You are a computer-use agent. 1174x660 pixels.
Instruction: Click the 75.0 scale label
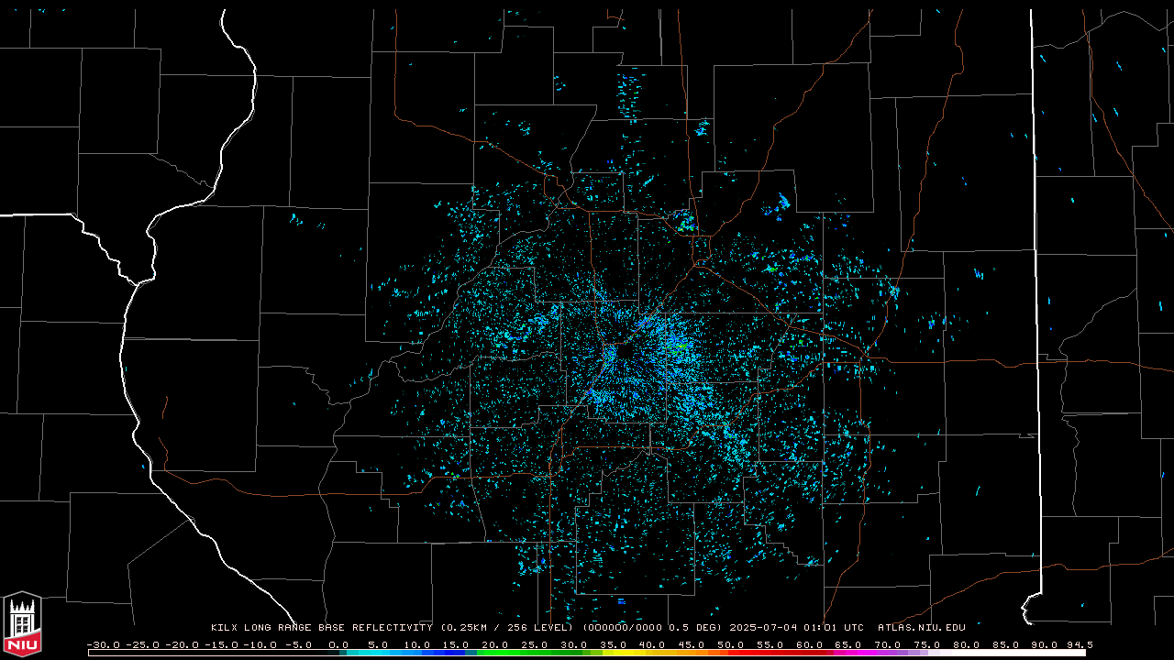pyautogui.click(x=927, y=645)
